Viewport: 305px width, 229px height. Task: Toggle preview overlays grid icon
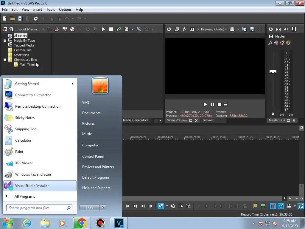(232, 29)
